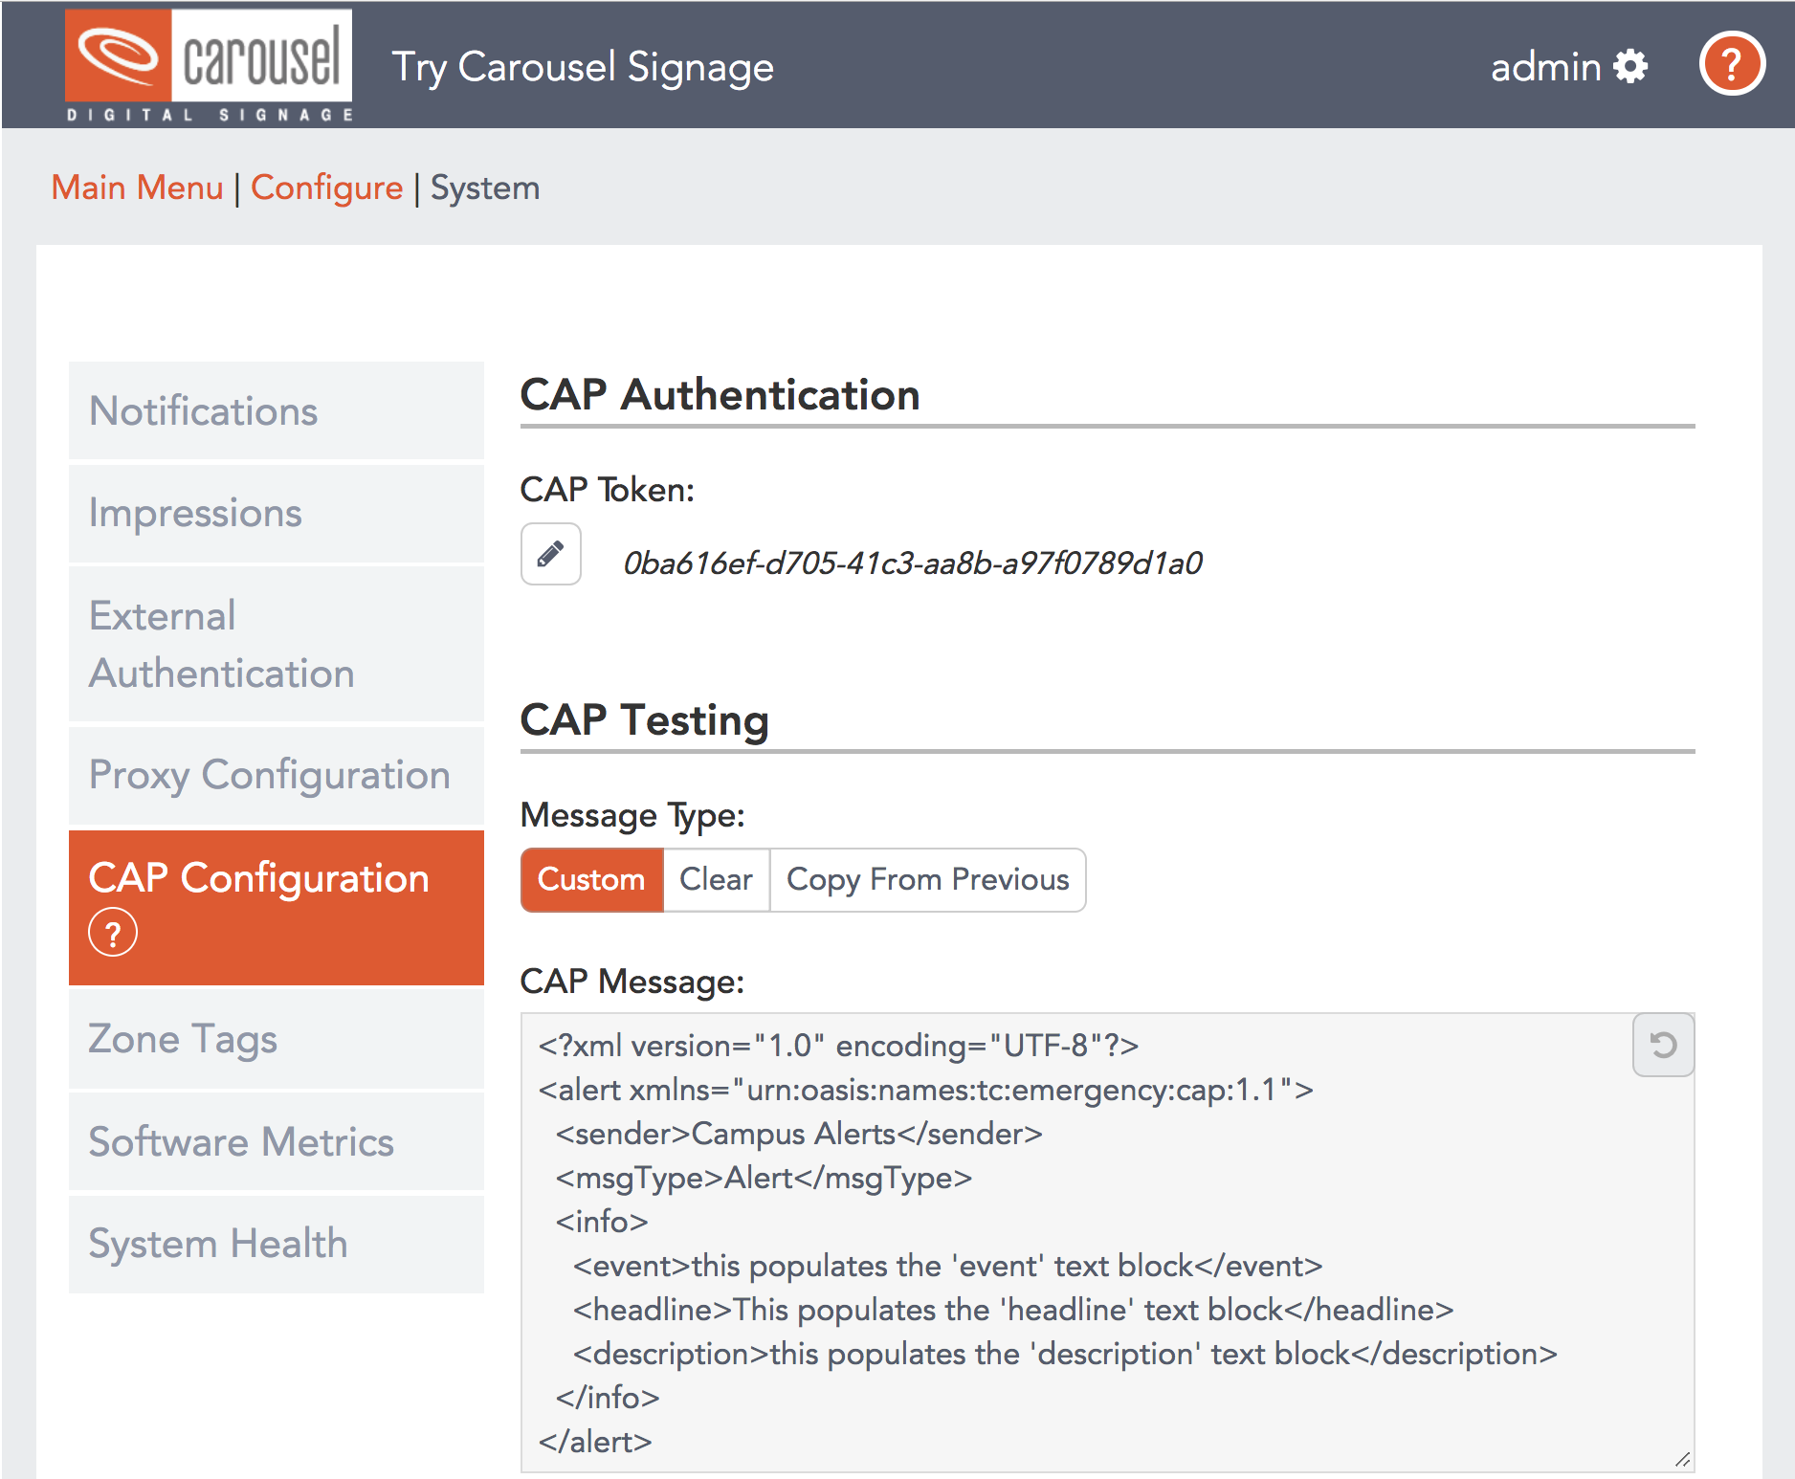Navigate to Main Menu breadcrumb link
Viewport: 1795px width, 1479px height.
click(139, 188)
